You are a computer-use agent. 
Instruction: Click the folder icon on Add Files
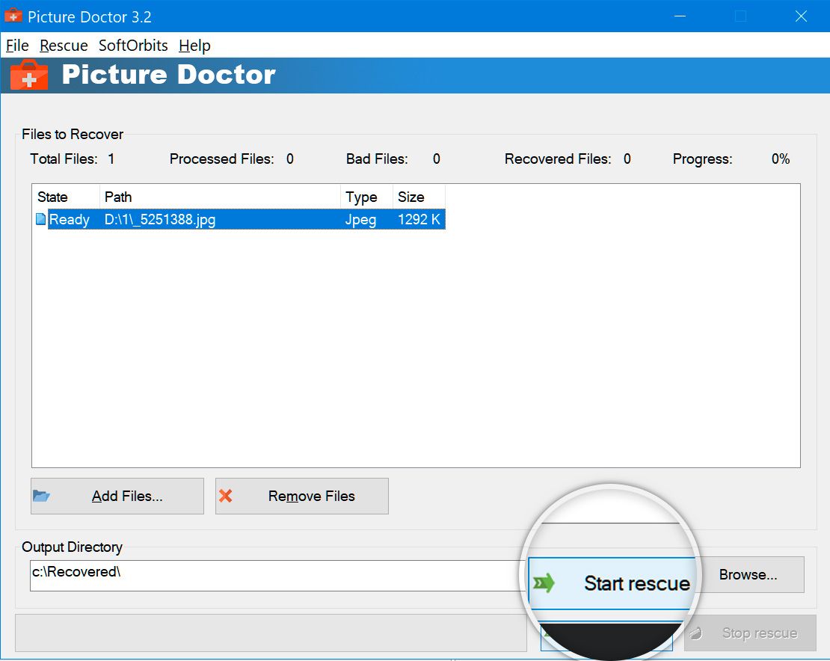[42, 496]
